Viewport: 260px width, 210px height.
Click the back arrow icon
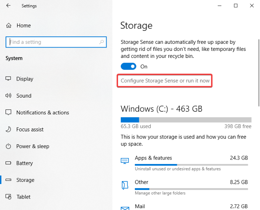(x=9, y=6)
